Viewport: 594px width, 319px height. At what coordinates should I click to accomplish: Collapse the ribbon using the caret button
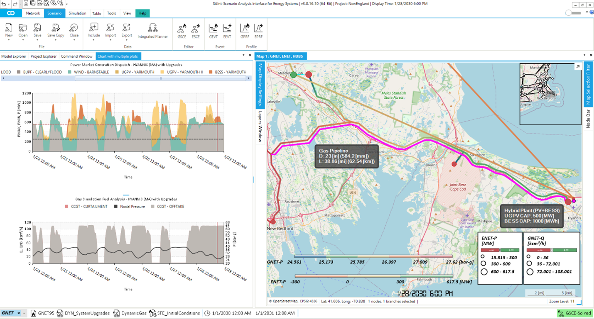[587, 13]
